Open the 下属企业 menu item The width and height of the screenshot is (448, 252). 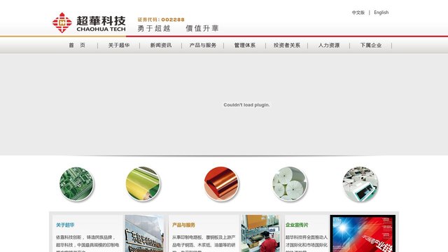click(x=371, y=45)
